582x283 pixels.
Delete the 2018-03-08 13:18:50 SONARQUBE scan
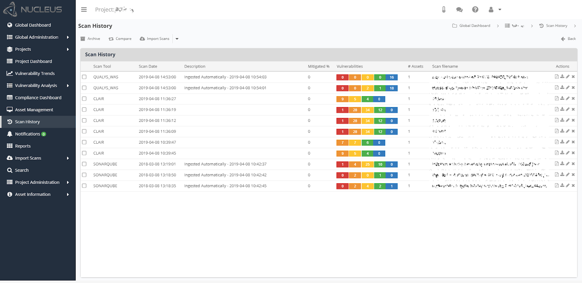click(573, 175)
